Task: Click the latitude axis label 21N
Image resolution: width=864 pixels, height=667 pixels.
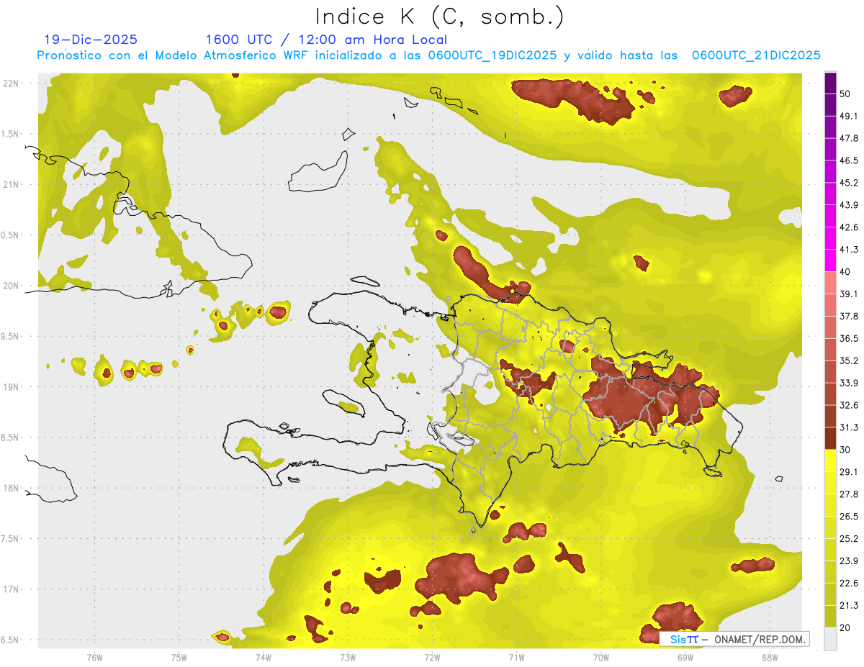Action: tap(11, 185)
